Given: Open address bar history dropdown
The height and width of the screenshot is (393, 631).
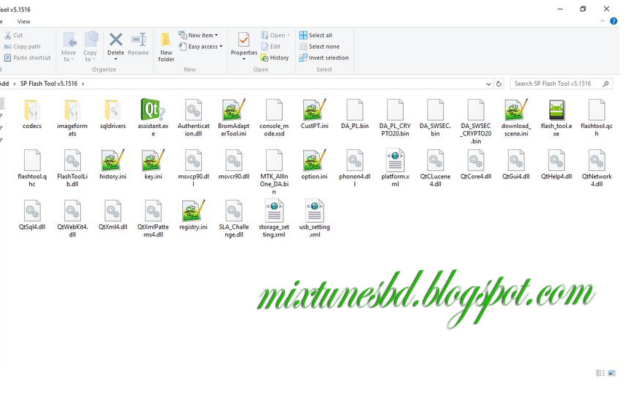Looking at the screenshot, I should (488, 84).
